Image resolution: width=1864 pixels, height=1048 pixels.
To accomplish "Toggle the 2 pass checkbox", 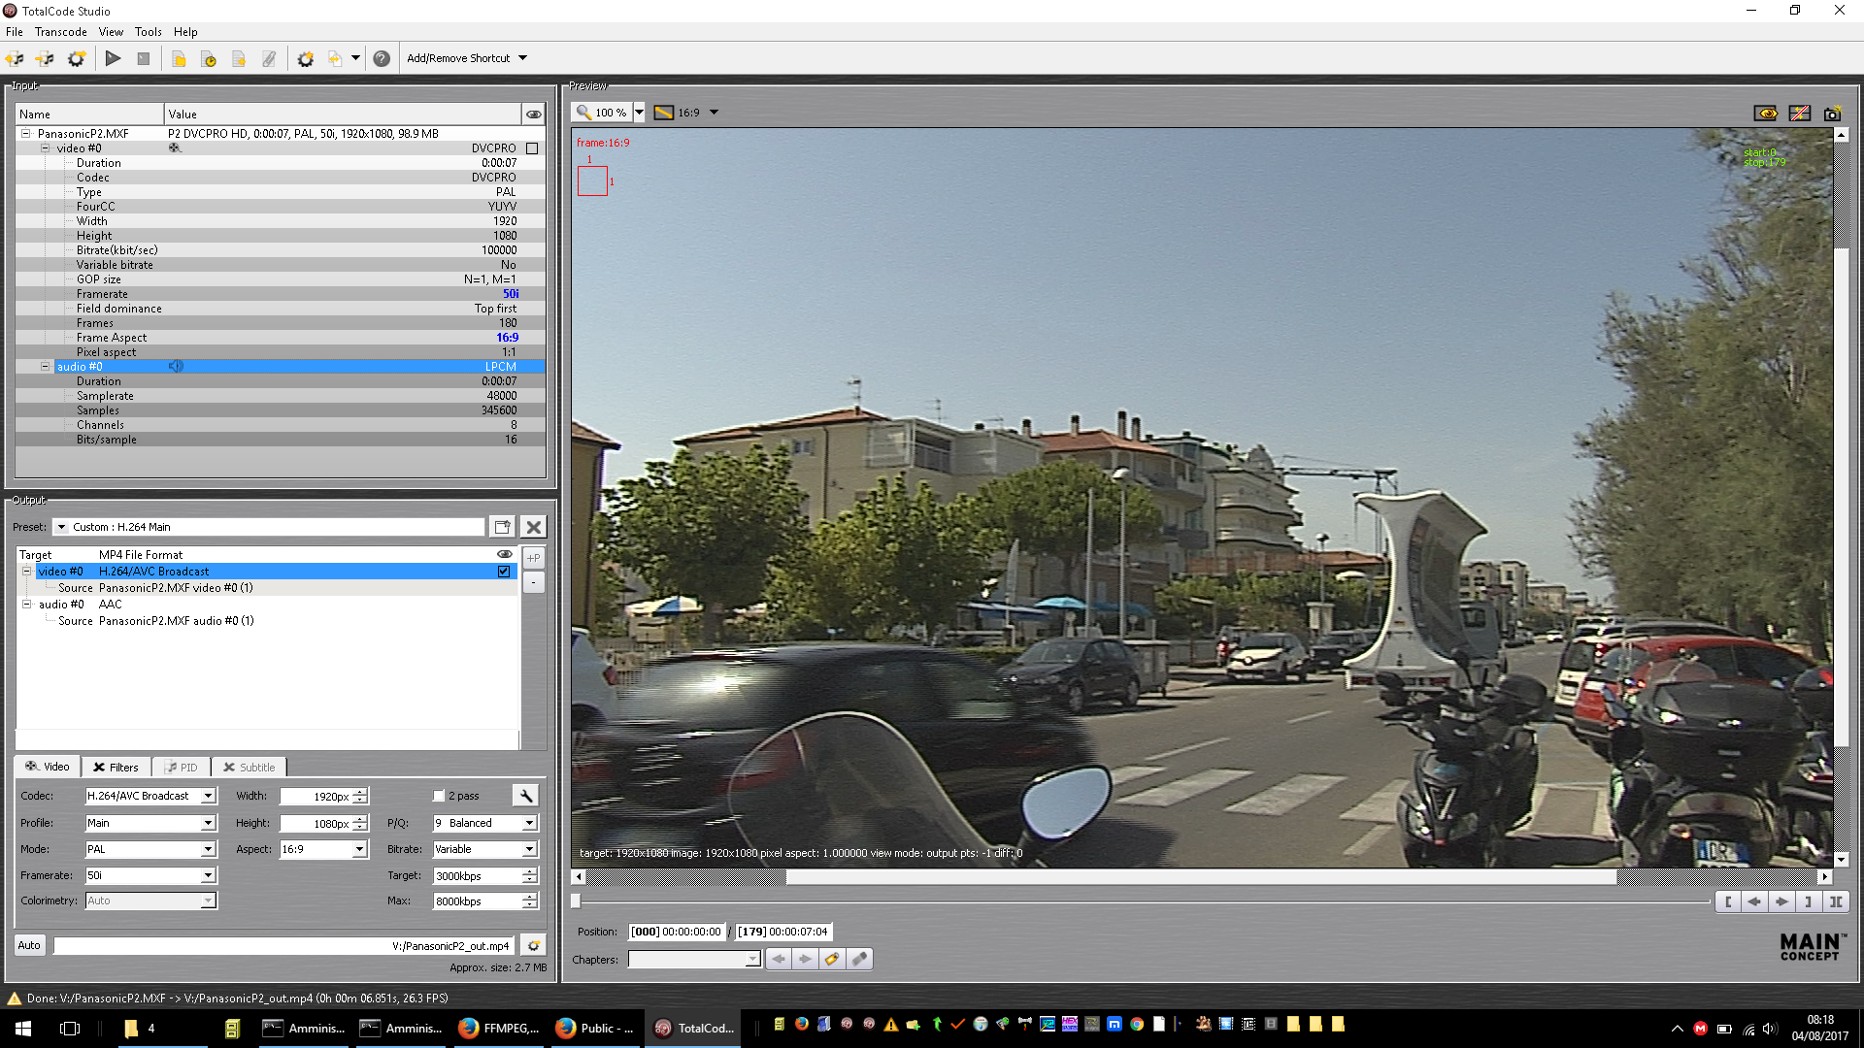I will coord(439,796).
